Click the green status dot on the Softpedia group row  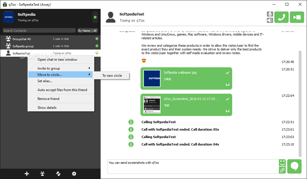(x=97, y=46)
